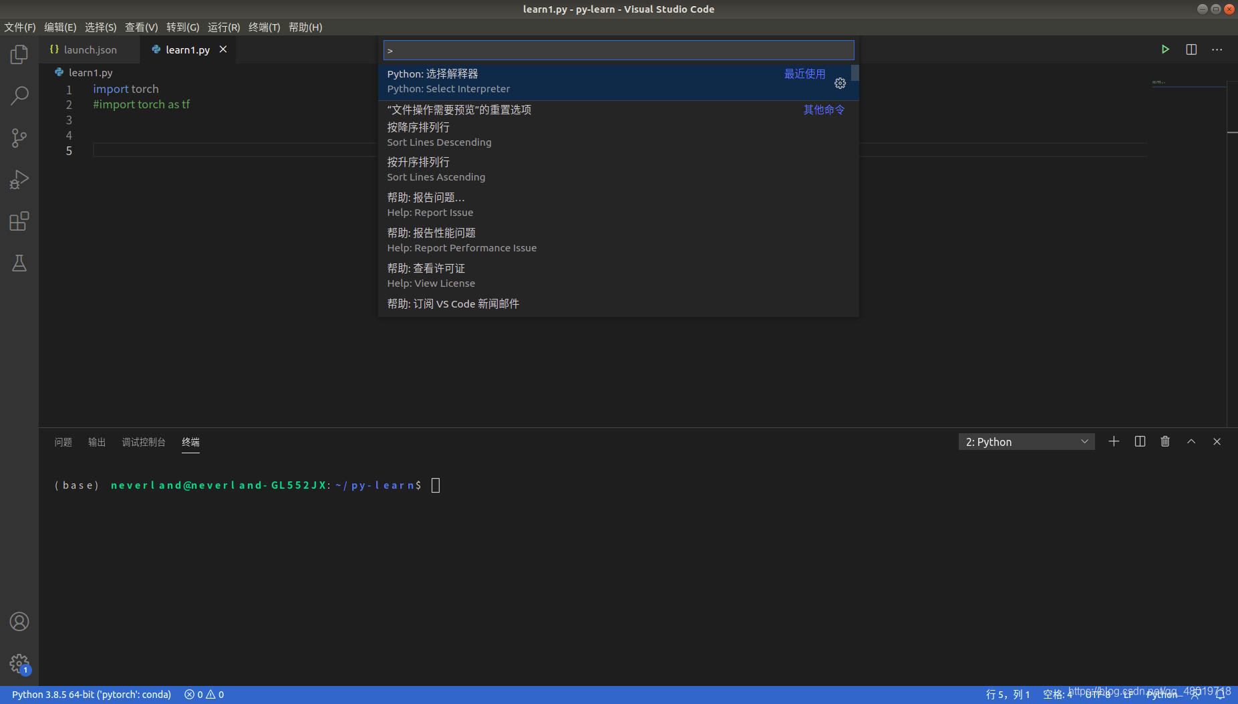The height and width of the screenshot is (704, 1238).
Task: Click 行 5, 列 1 cursor position indicator
Action: click(1008, 695)
